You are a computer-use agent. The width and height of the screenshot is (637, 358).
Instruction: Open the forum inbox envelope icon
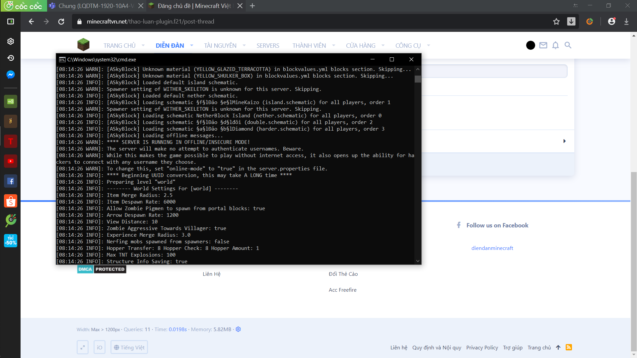click(543, 45)
